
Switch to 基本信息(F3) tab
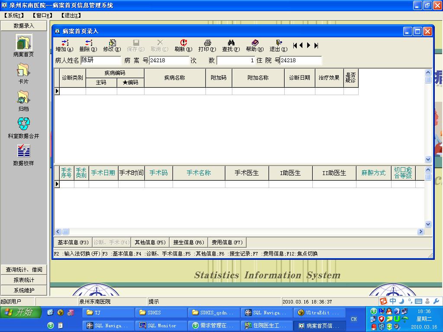(73, 243)
